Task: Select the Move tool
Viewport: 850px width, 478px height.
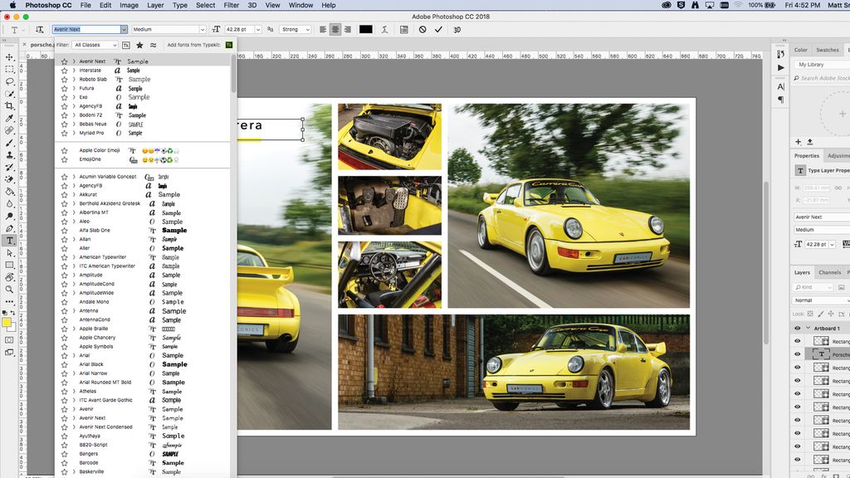Action: [7, 56]
